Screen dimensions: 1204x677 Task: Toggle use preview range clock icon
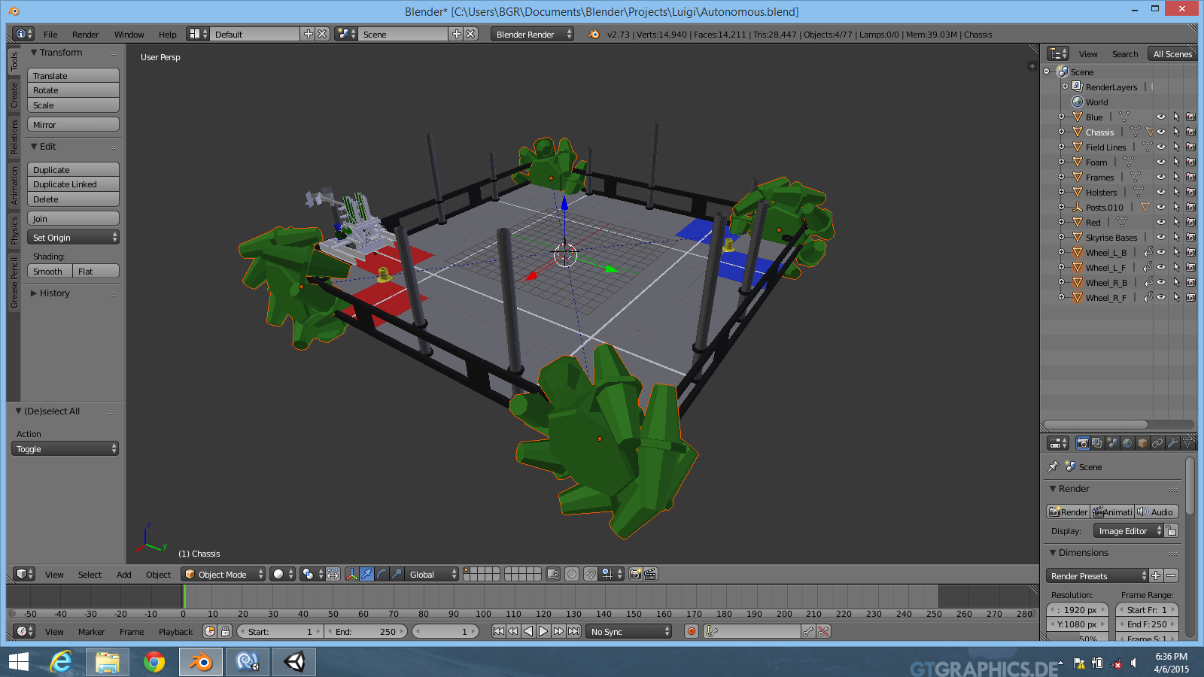[210, 631]
